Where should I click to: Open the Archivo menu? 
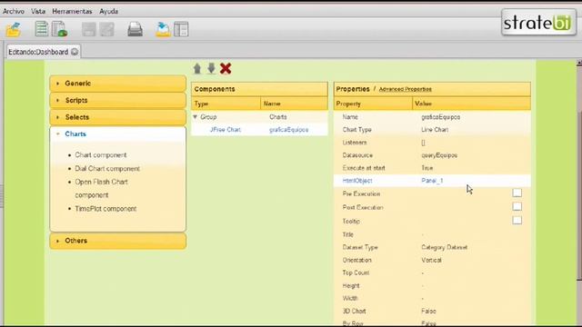tap(14, 12)
